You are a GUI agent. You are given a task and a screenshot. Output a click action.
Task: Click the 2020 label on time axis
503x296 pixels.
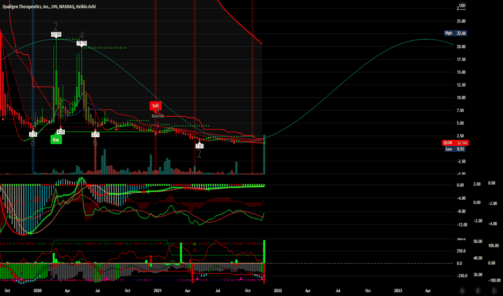tap(38, 291)
